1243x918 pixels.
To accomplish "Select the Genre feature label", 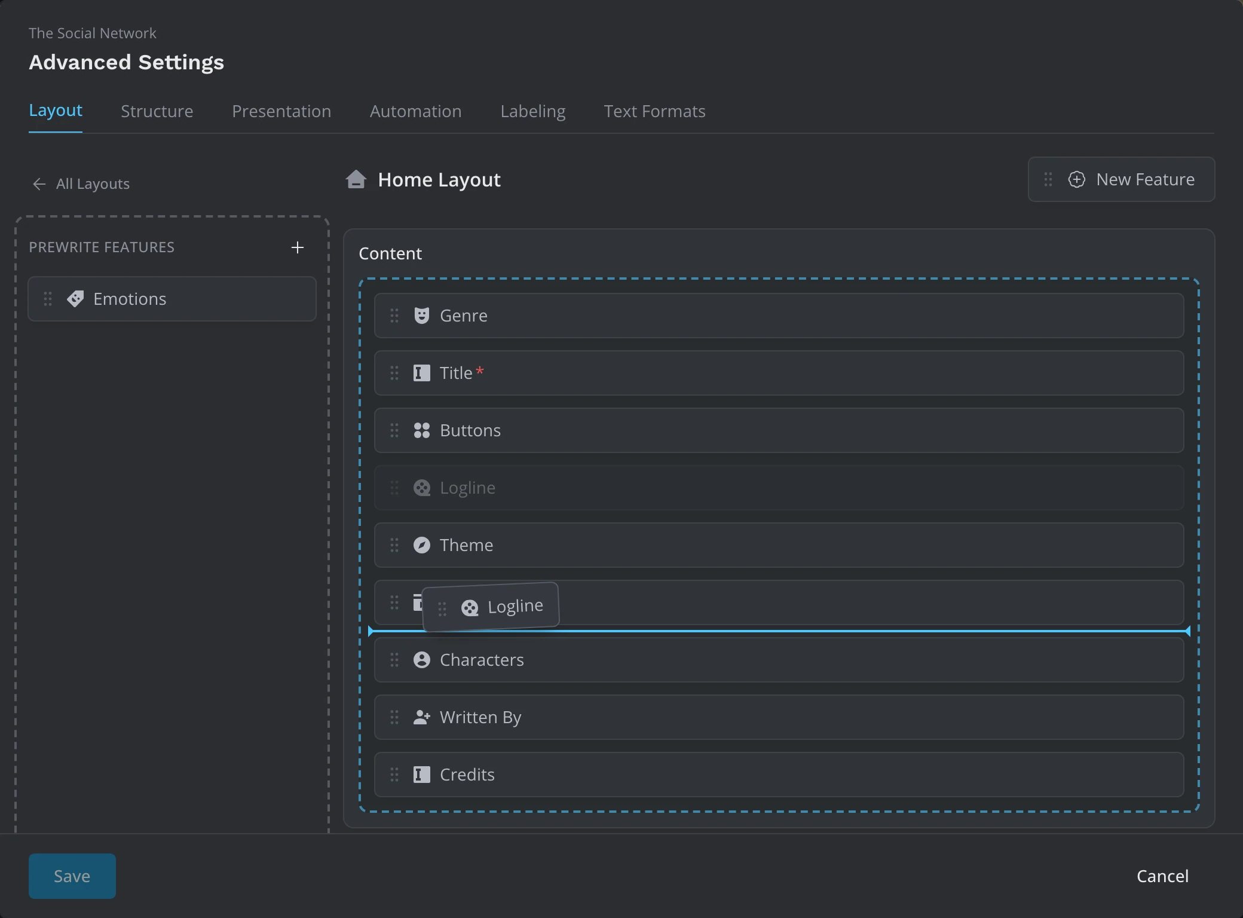I will 464,316.
